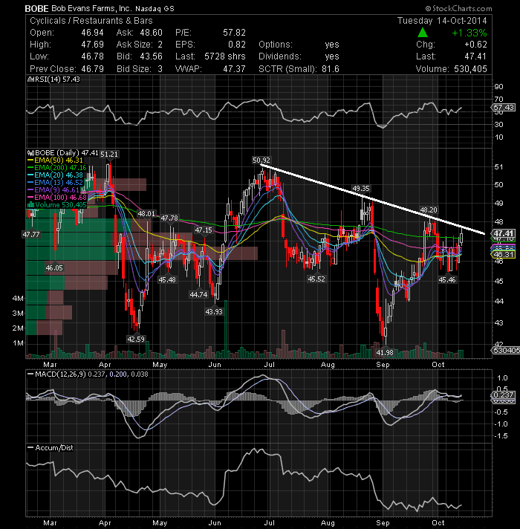This screenshot has width=520, height=529.
Task: Click the 47.77 price label near March
Action: [x=31, y=234]
